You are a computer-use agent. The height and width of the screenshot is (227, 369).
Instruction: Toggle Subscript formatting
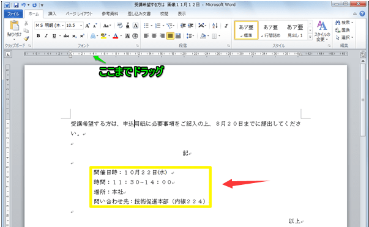[x=74, y=36]
